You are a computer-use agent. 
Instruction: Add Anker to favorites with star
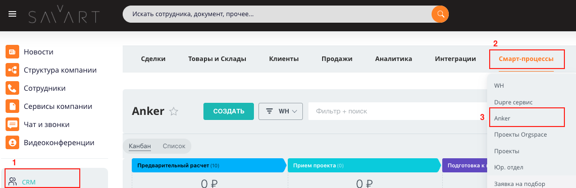tap(173, 112)
